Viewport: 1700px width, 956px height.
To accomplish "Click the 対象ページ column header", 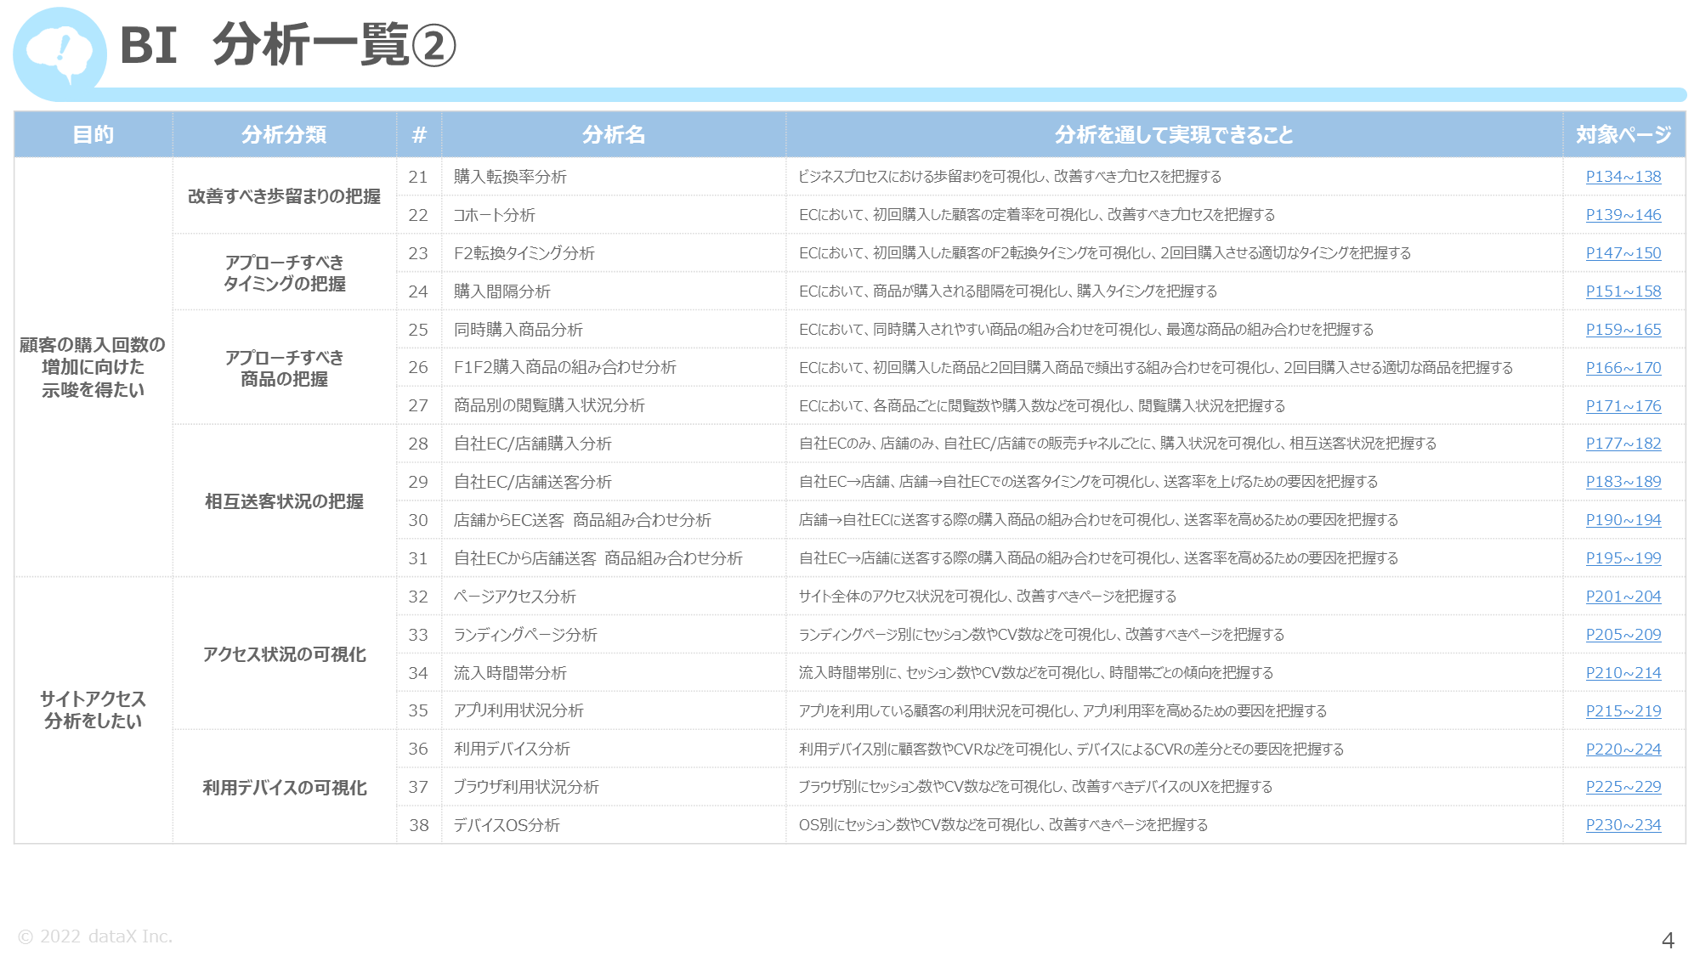I will coord(1623,134).
